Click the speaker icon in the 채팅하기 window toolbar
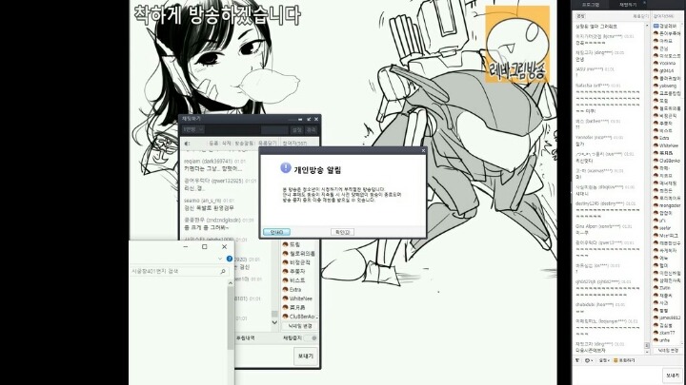686x385 pixels. coord(188,144)
